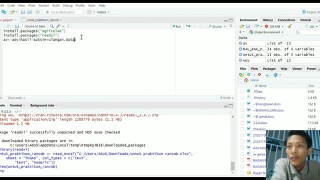Click the Print icon in main toolbar
This screenshot has height=180, width=320.
(37, 12)
